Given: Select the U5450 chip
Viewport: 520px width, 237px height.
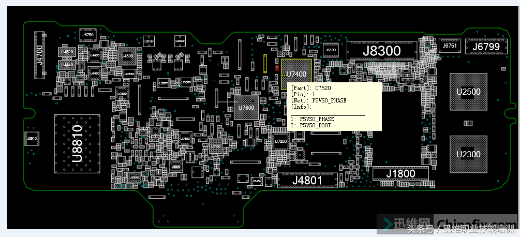Looking at the screenshot, I should point(257,181).
